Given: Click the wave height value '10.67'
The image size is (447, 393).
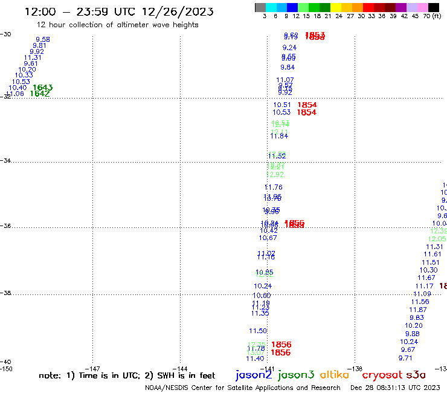Looking at the screenshot, I should click(268, 238).
